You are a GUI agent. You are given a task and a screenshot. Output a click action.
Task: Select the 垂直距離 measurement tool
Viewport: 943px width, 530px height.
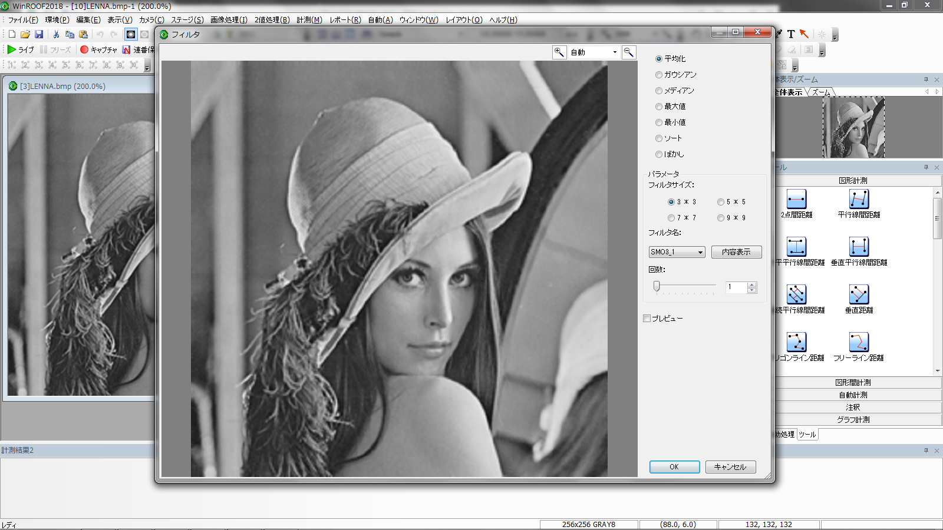(859, 294)
